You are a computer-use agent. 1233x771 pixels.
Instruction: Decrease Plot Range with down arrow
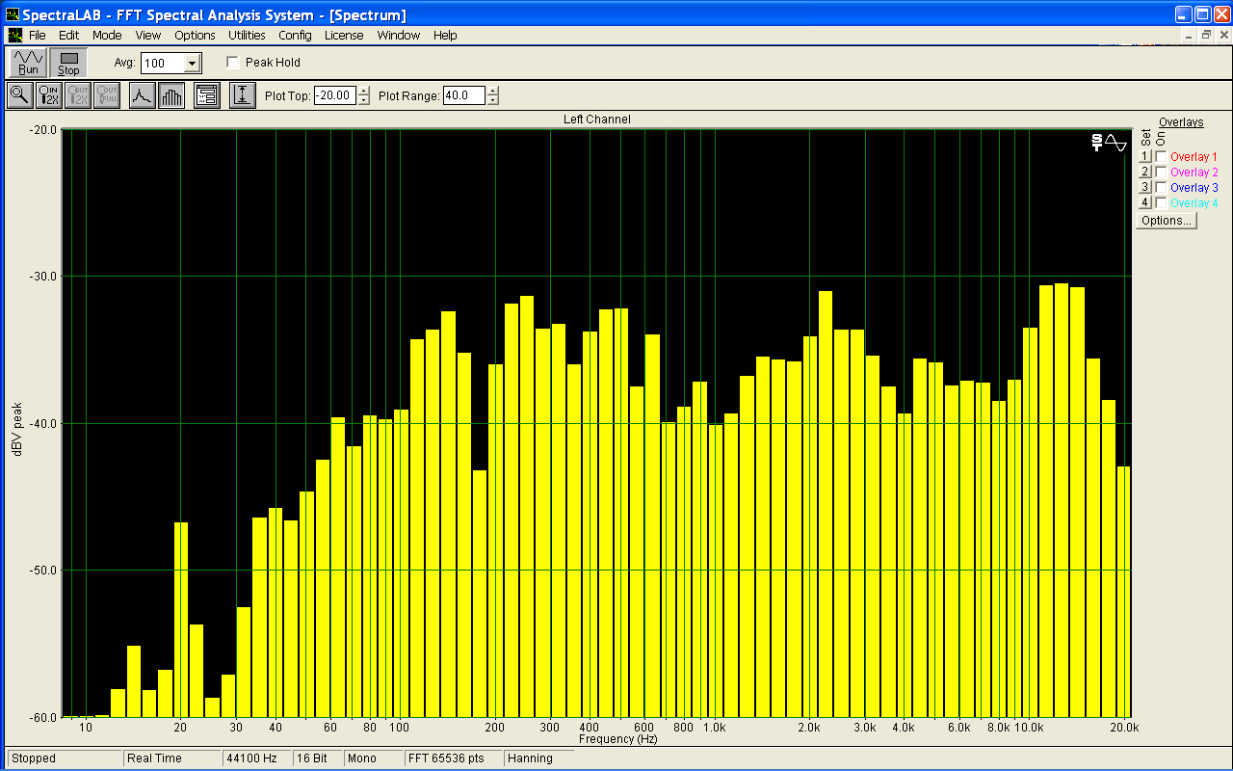tap(493, 100)
